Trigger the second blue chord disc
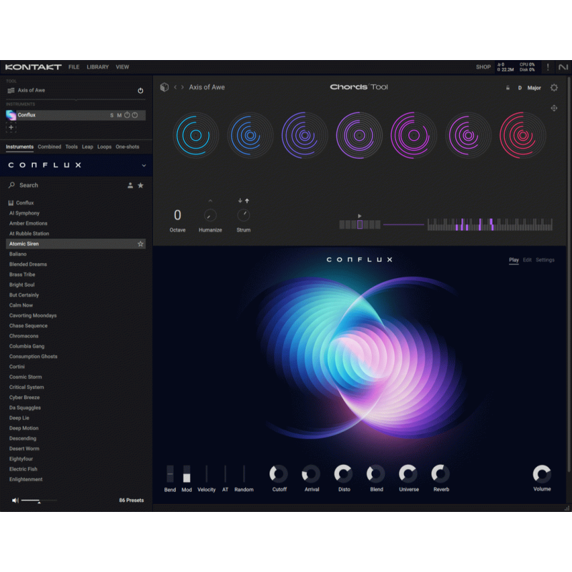Screen dimensions: 572x572 tap(250, 135)
